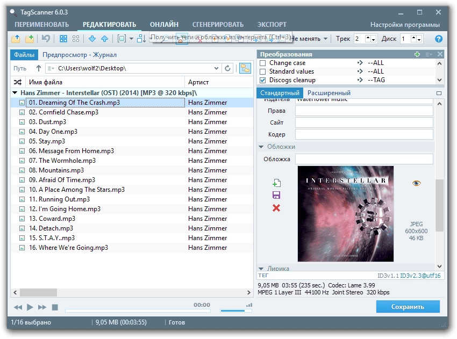Screen dimensions: 457x339
Task: Open the selection mode dropdown arrow
Action: pyautogui.click(x=131, y=39)
